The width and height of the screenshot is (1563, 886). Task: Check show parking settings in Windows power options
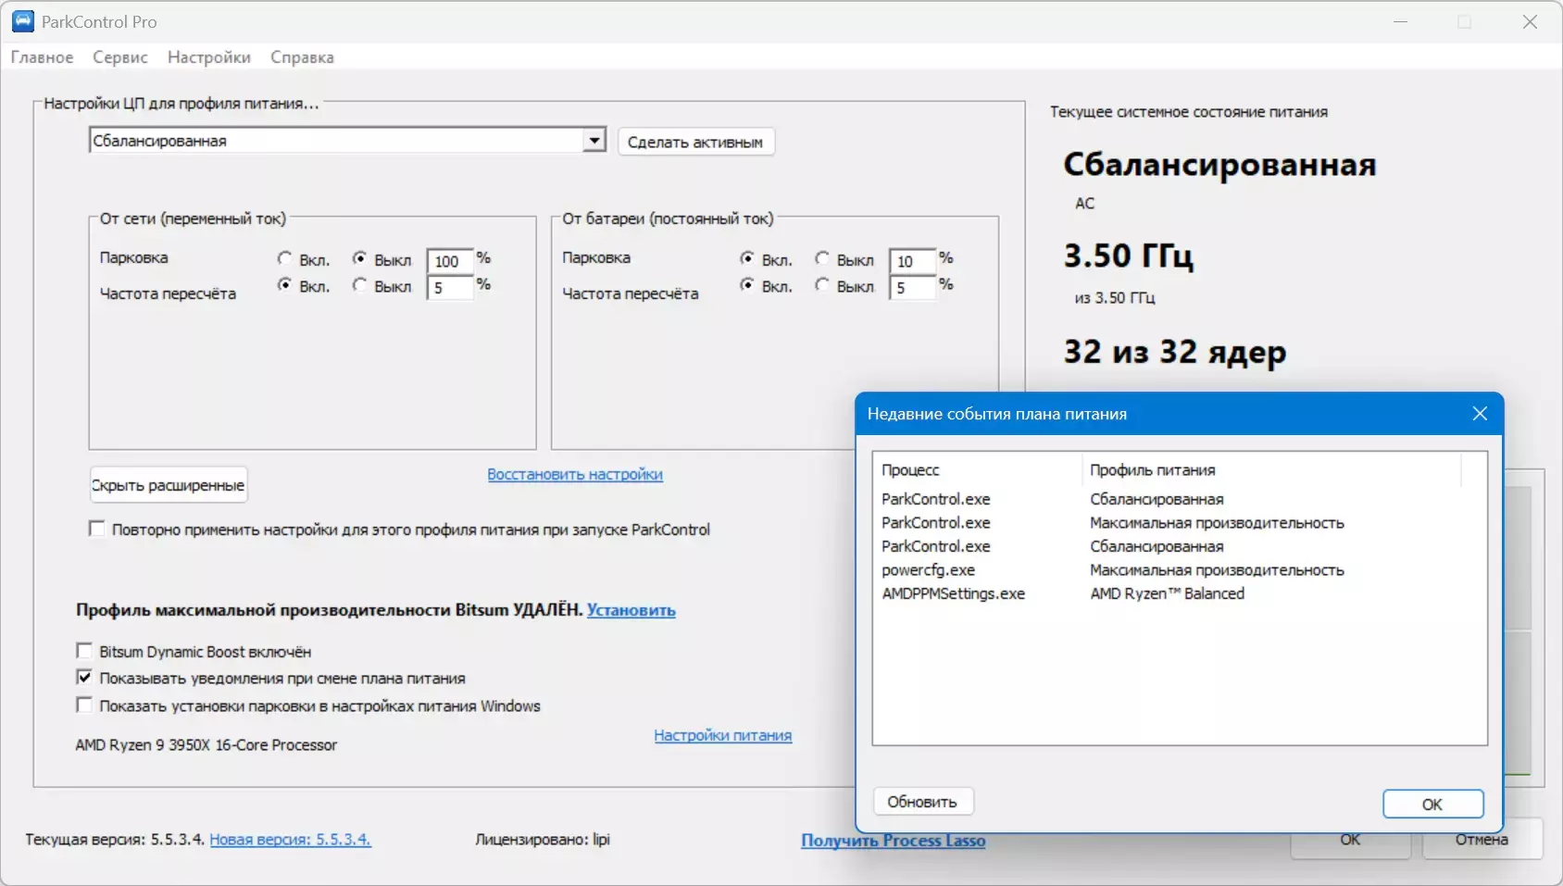(x=84, y=705)
